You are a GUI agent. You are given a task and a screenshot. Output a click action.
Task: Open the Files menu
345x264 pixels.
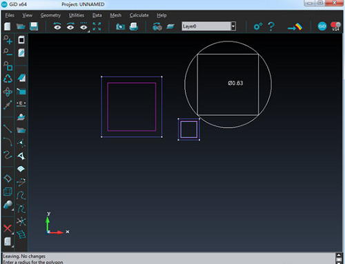tap(10, 15)
